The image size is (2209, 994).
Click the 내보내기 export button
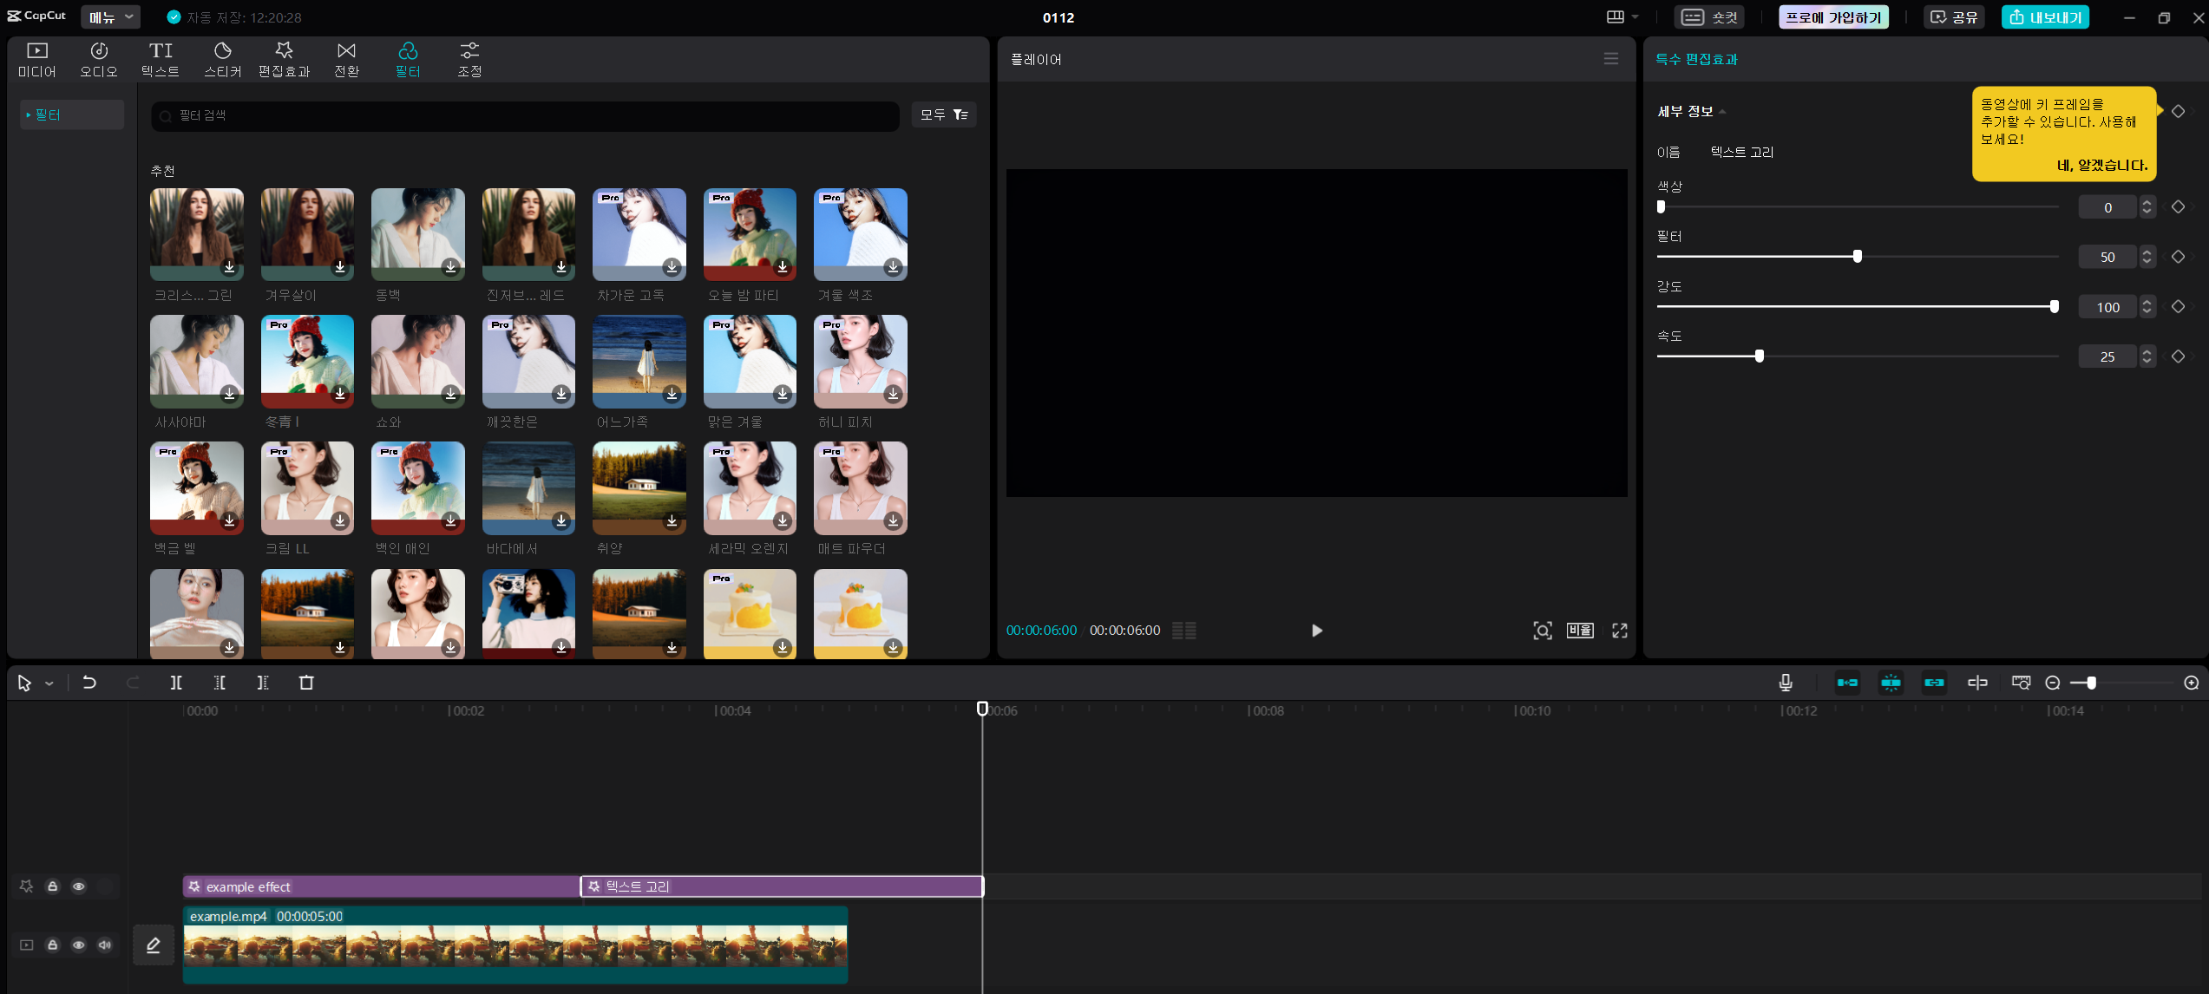2045,17
